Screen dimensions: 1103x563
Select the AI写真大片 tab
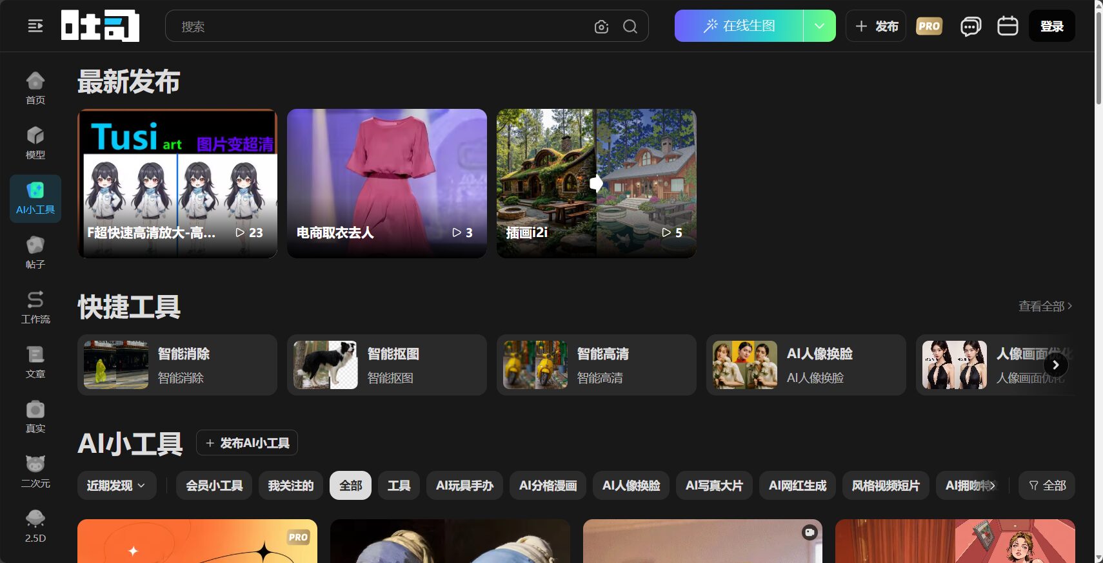click(x=714, y=486)
